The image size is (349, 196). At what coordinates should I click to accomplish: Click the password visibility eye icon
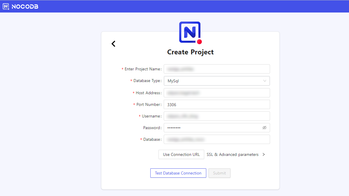[265, 128]
